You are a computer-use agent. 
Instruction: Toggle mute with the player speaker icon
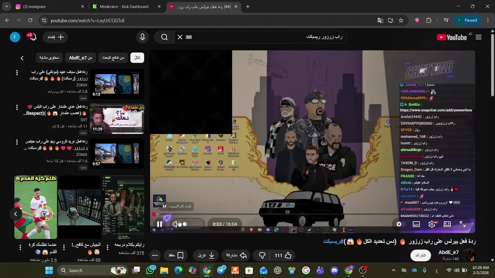tap(176, 224)
